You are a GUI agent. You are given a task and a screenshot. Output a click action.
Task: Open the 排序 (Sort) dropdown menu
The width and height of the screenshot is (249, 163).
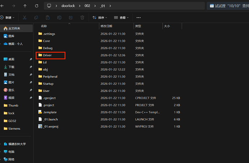click(99, 17)
